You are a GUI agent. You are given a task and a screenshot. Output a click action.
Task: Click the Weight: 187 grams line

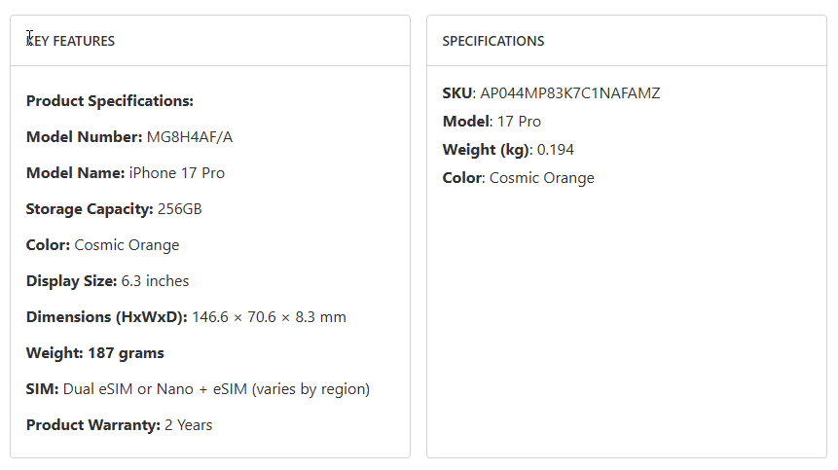point(95,353)
